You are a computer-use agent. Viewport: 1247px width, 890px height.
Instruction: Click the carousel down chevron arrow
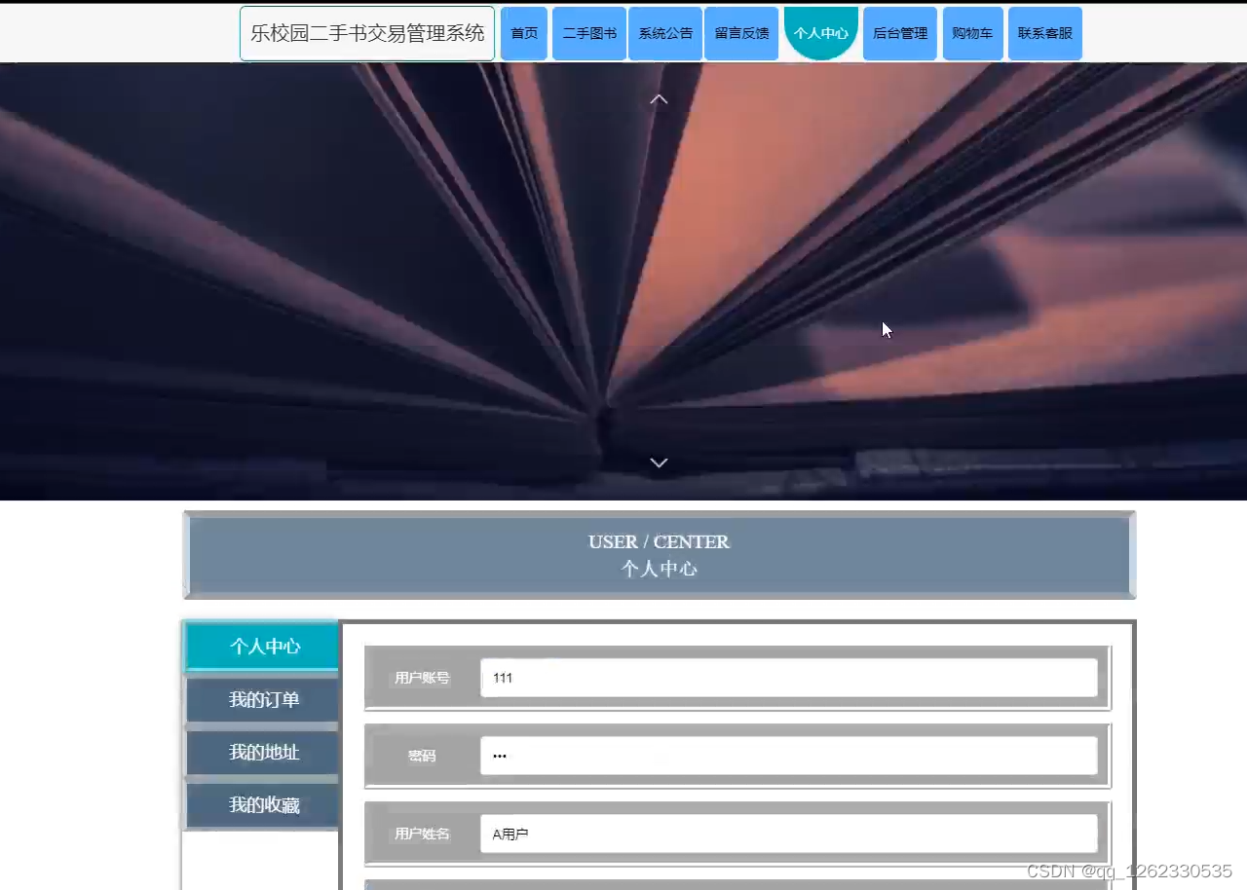[659, 463]
